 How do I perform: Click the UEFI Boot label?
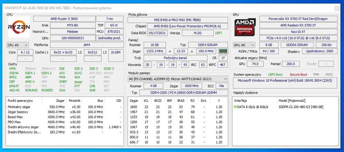point(275,75)
